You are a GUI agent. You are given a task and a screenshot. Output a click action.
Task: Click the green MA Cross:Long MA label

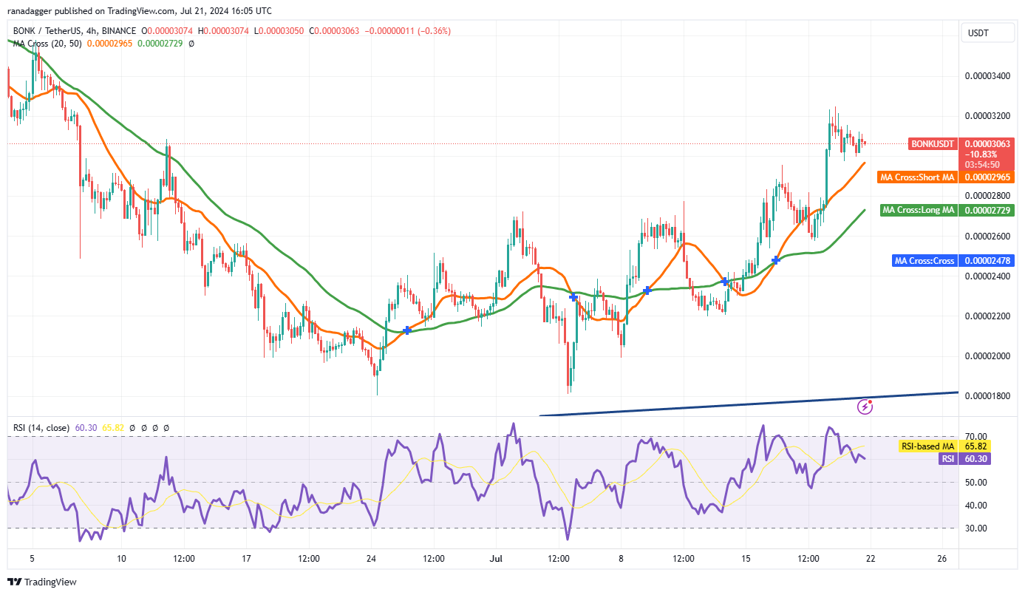tap(920, 211)
